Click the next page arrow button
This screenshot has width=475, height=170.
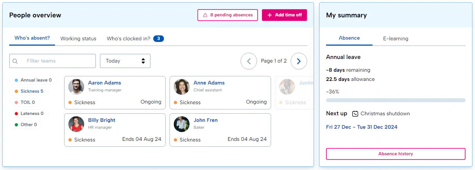pyautogui.click(x=299, y=61)
